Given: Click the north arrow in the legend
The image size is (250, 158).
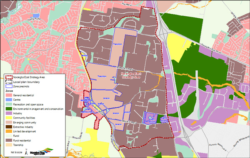Looking at the screenshot, I should pos(27,152).
